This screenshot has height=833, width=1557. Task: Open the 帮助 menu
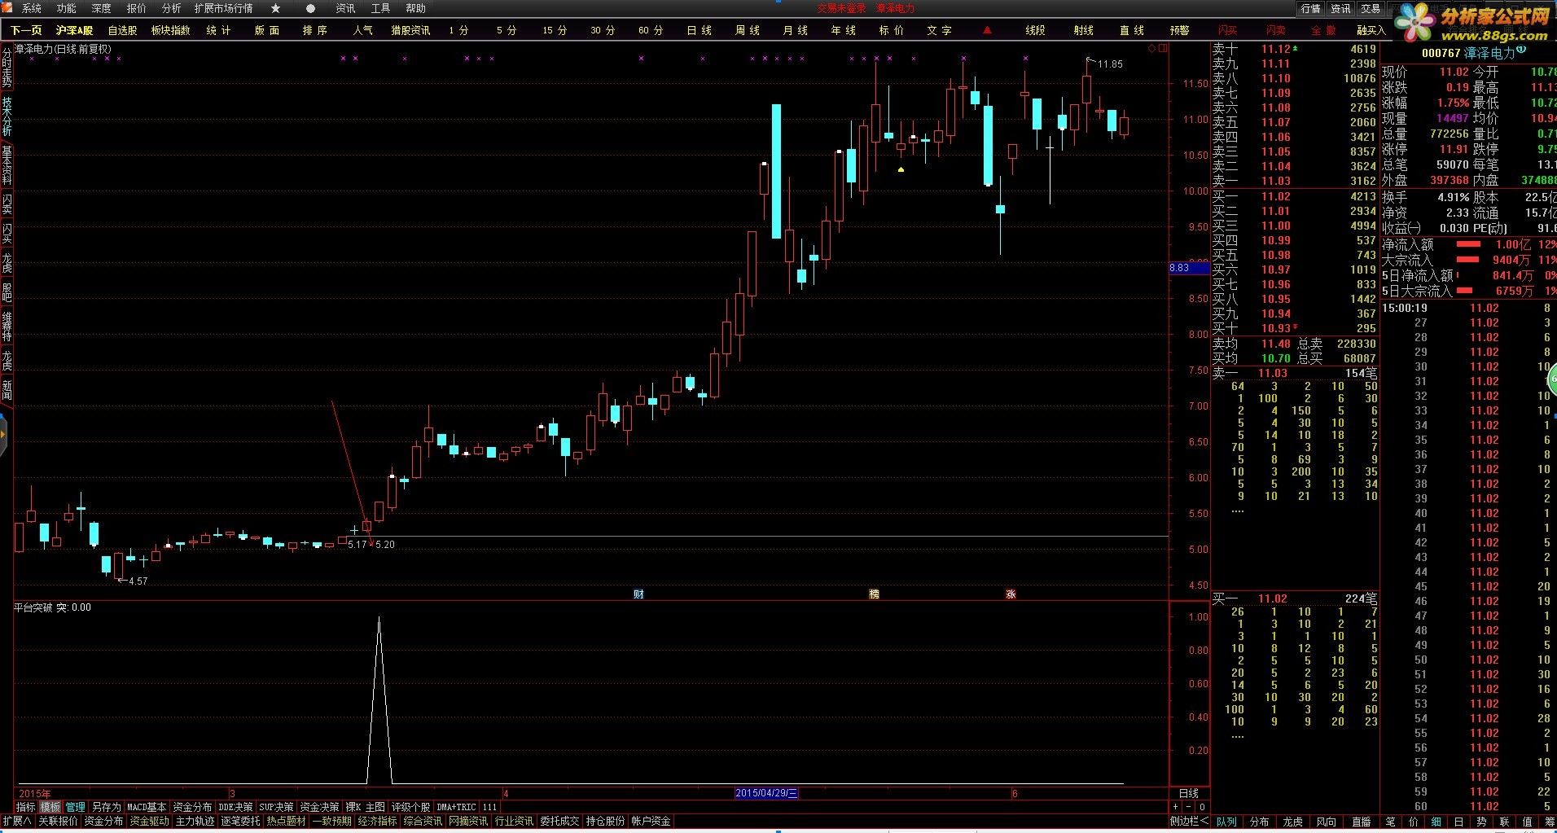(x=415, y=8)
